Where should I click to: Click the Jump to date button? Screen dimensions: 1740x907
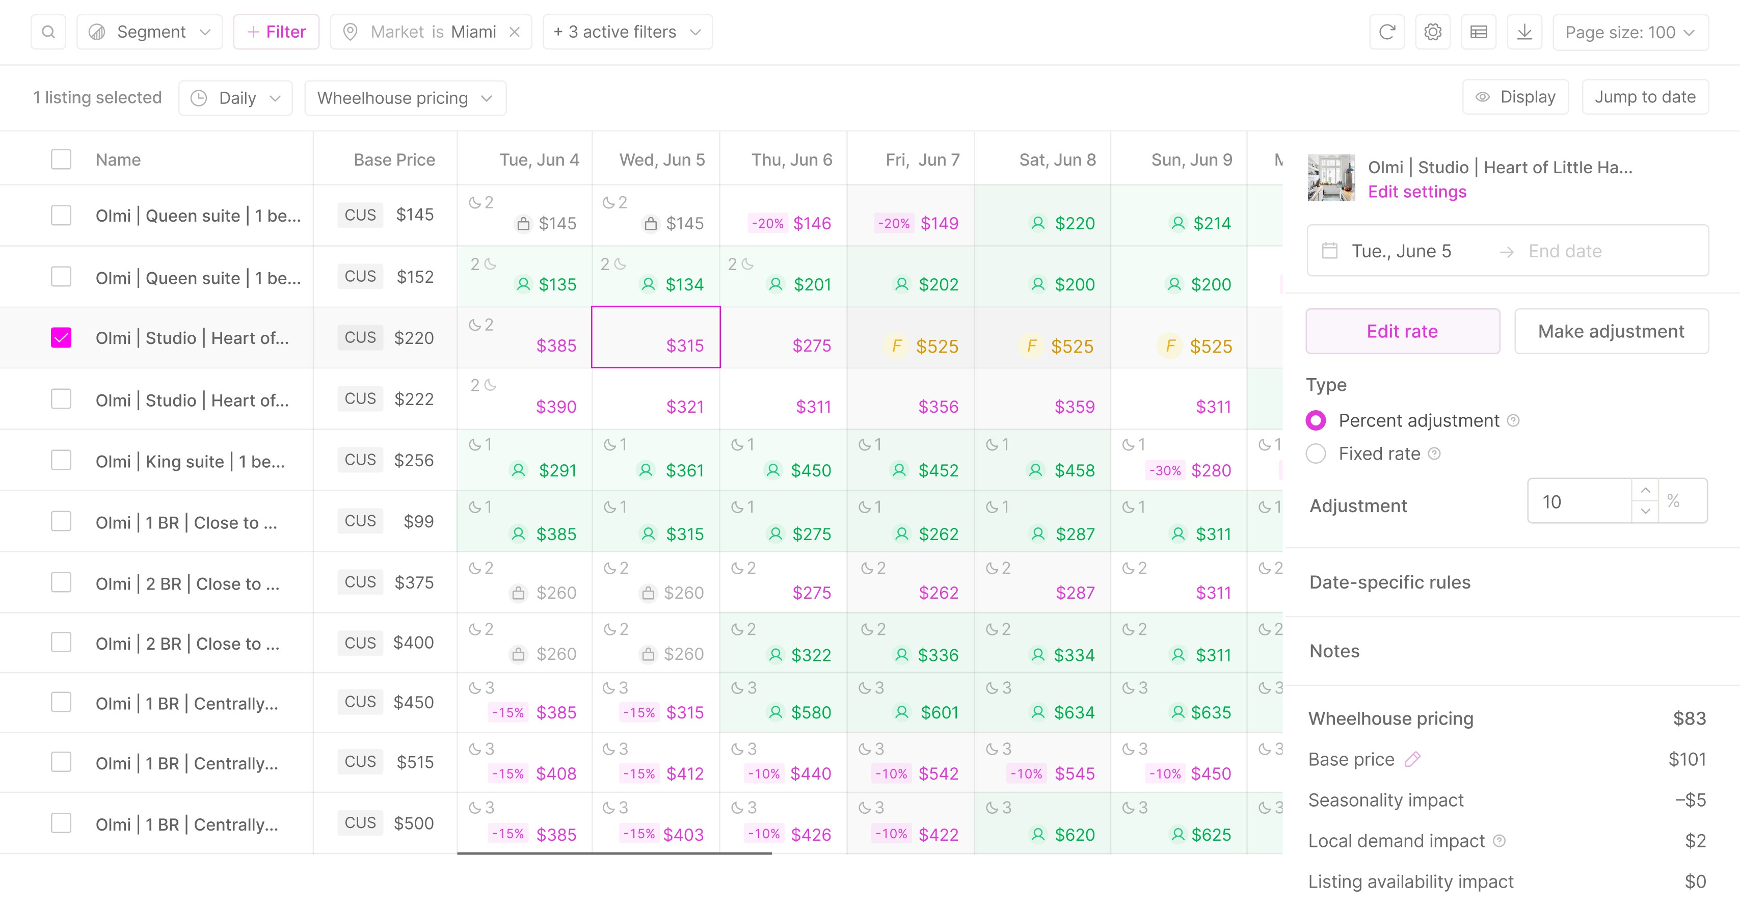click(1645, 97)
